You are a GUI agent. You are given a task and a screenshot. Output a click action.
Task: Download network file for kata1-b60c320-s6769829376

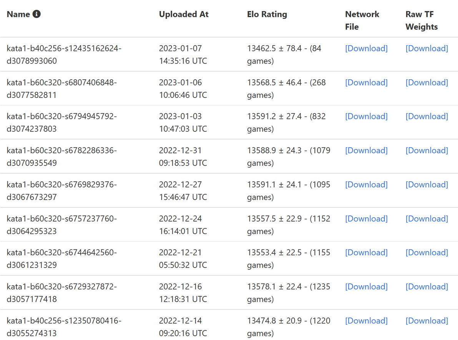(366, 184)
